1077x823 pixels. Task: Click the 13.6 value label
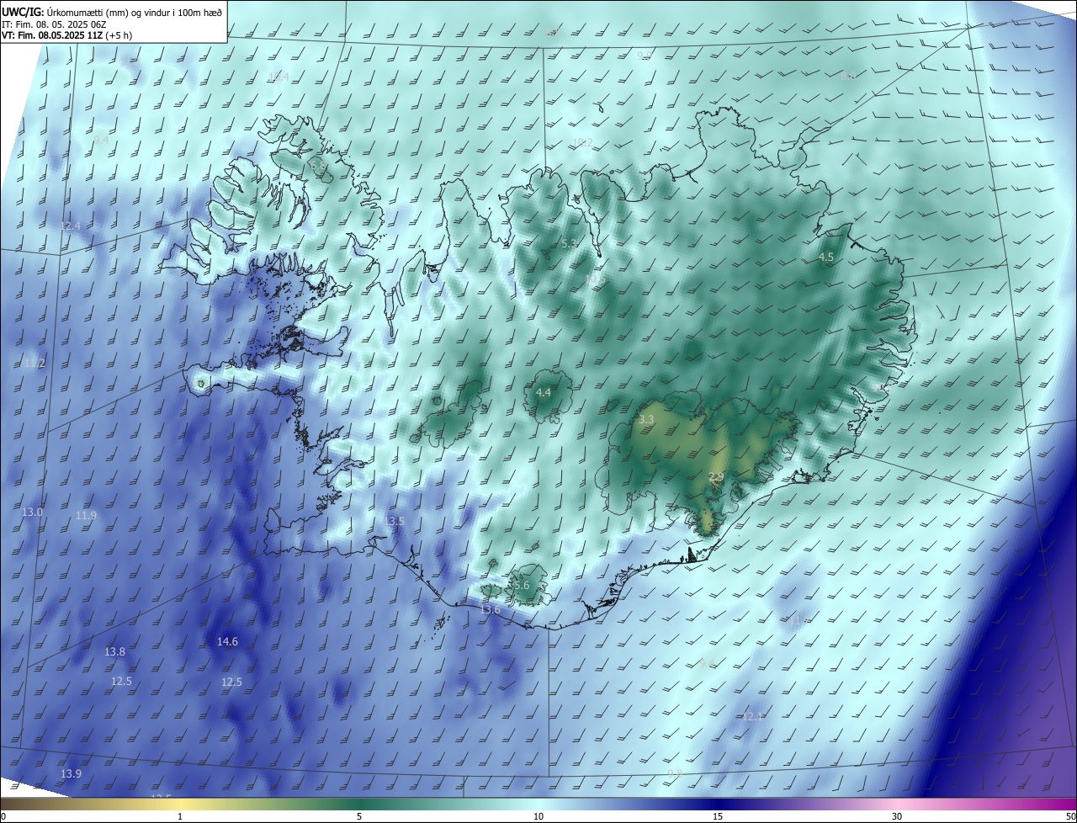click(490, 610)
